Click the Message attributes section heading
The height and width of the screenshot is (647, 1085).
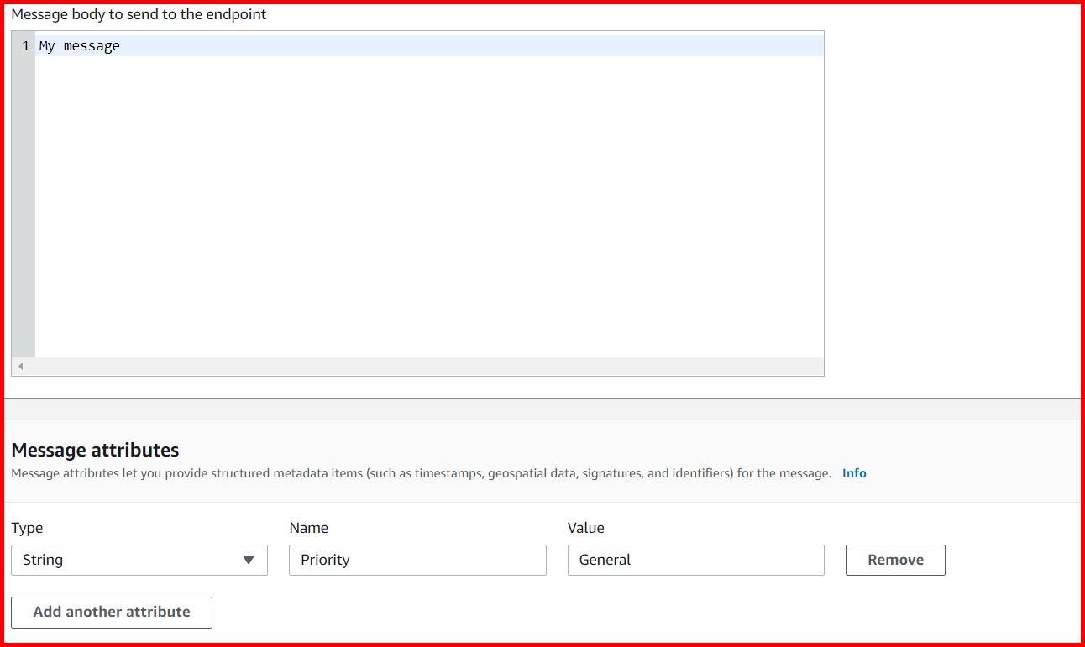click(94, 450)
